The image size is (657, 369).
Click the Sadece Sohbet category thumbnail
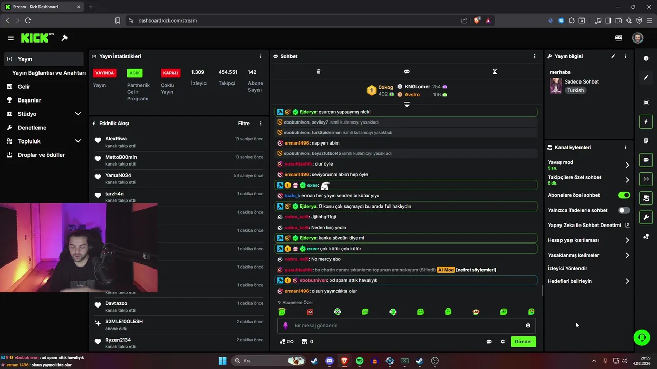[555, 86]
